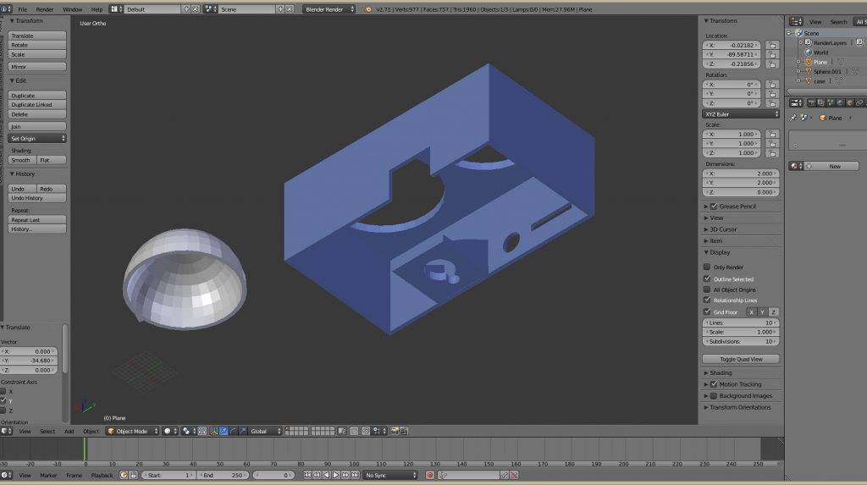Click the Blender info editor type icon
Image resolution: width=867 pixels, height=485 pixels.
pyautogui.click(x=4, y=9)
